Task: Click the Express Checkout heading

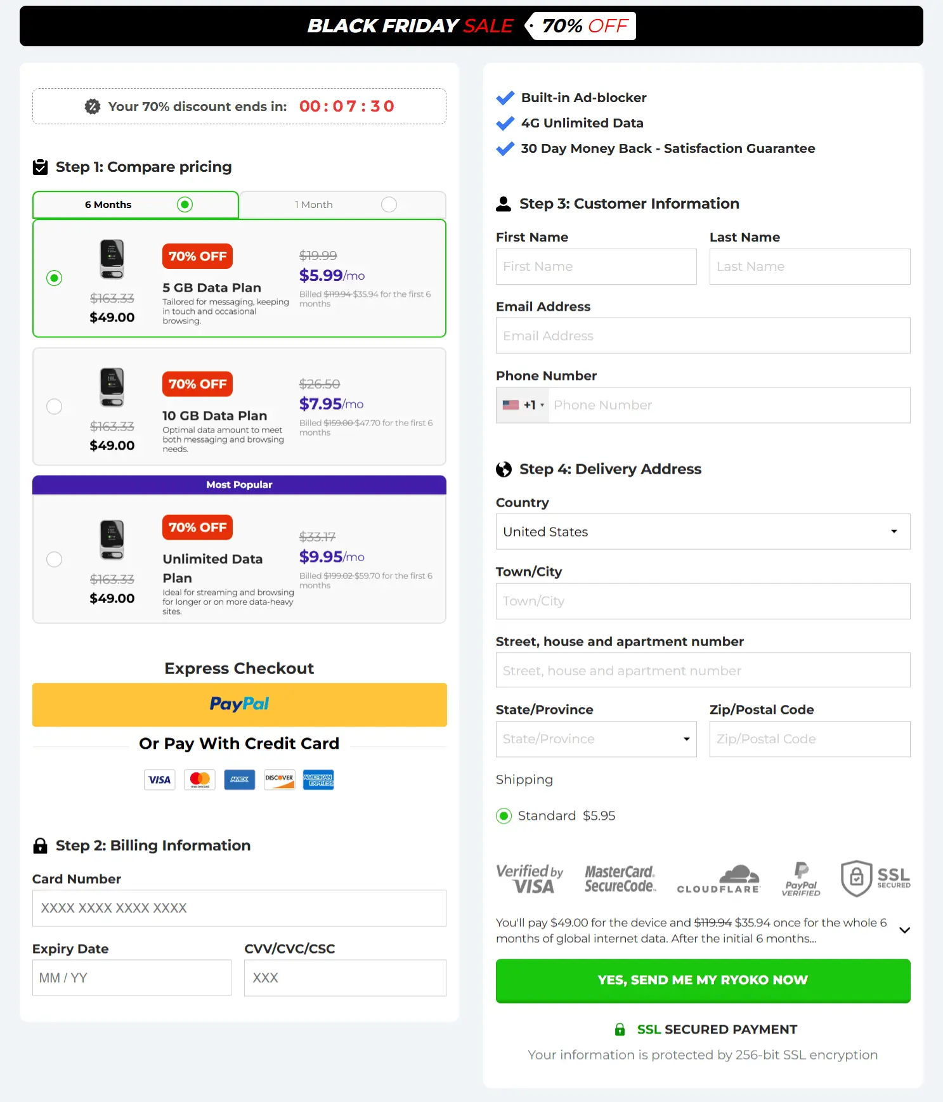Action: pyautogui.click(x=239, y=668)
